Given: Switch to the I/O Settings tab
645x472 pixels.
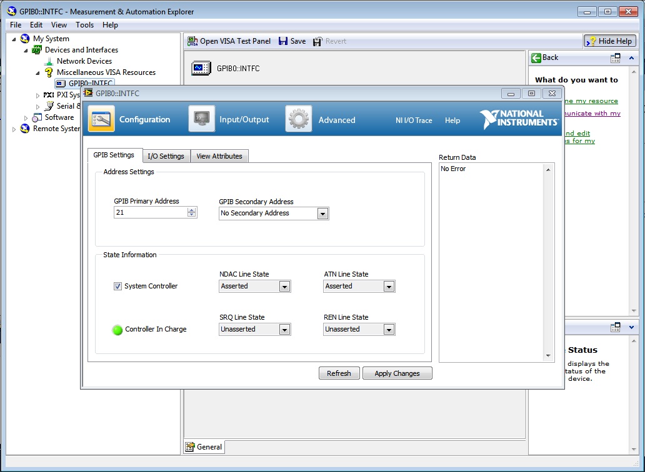Looking at the screenshot, I should tap(166, 156).
